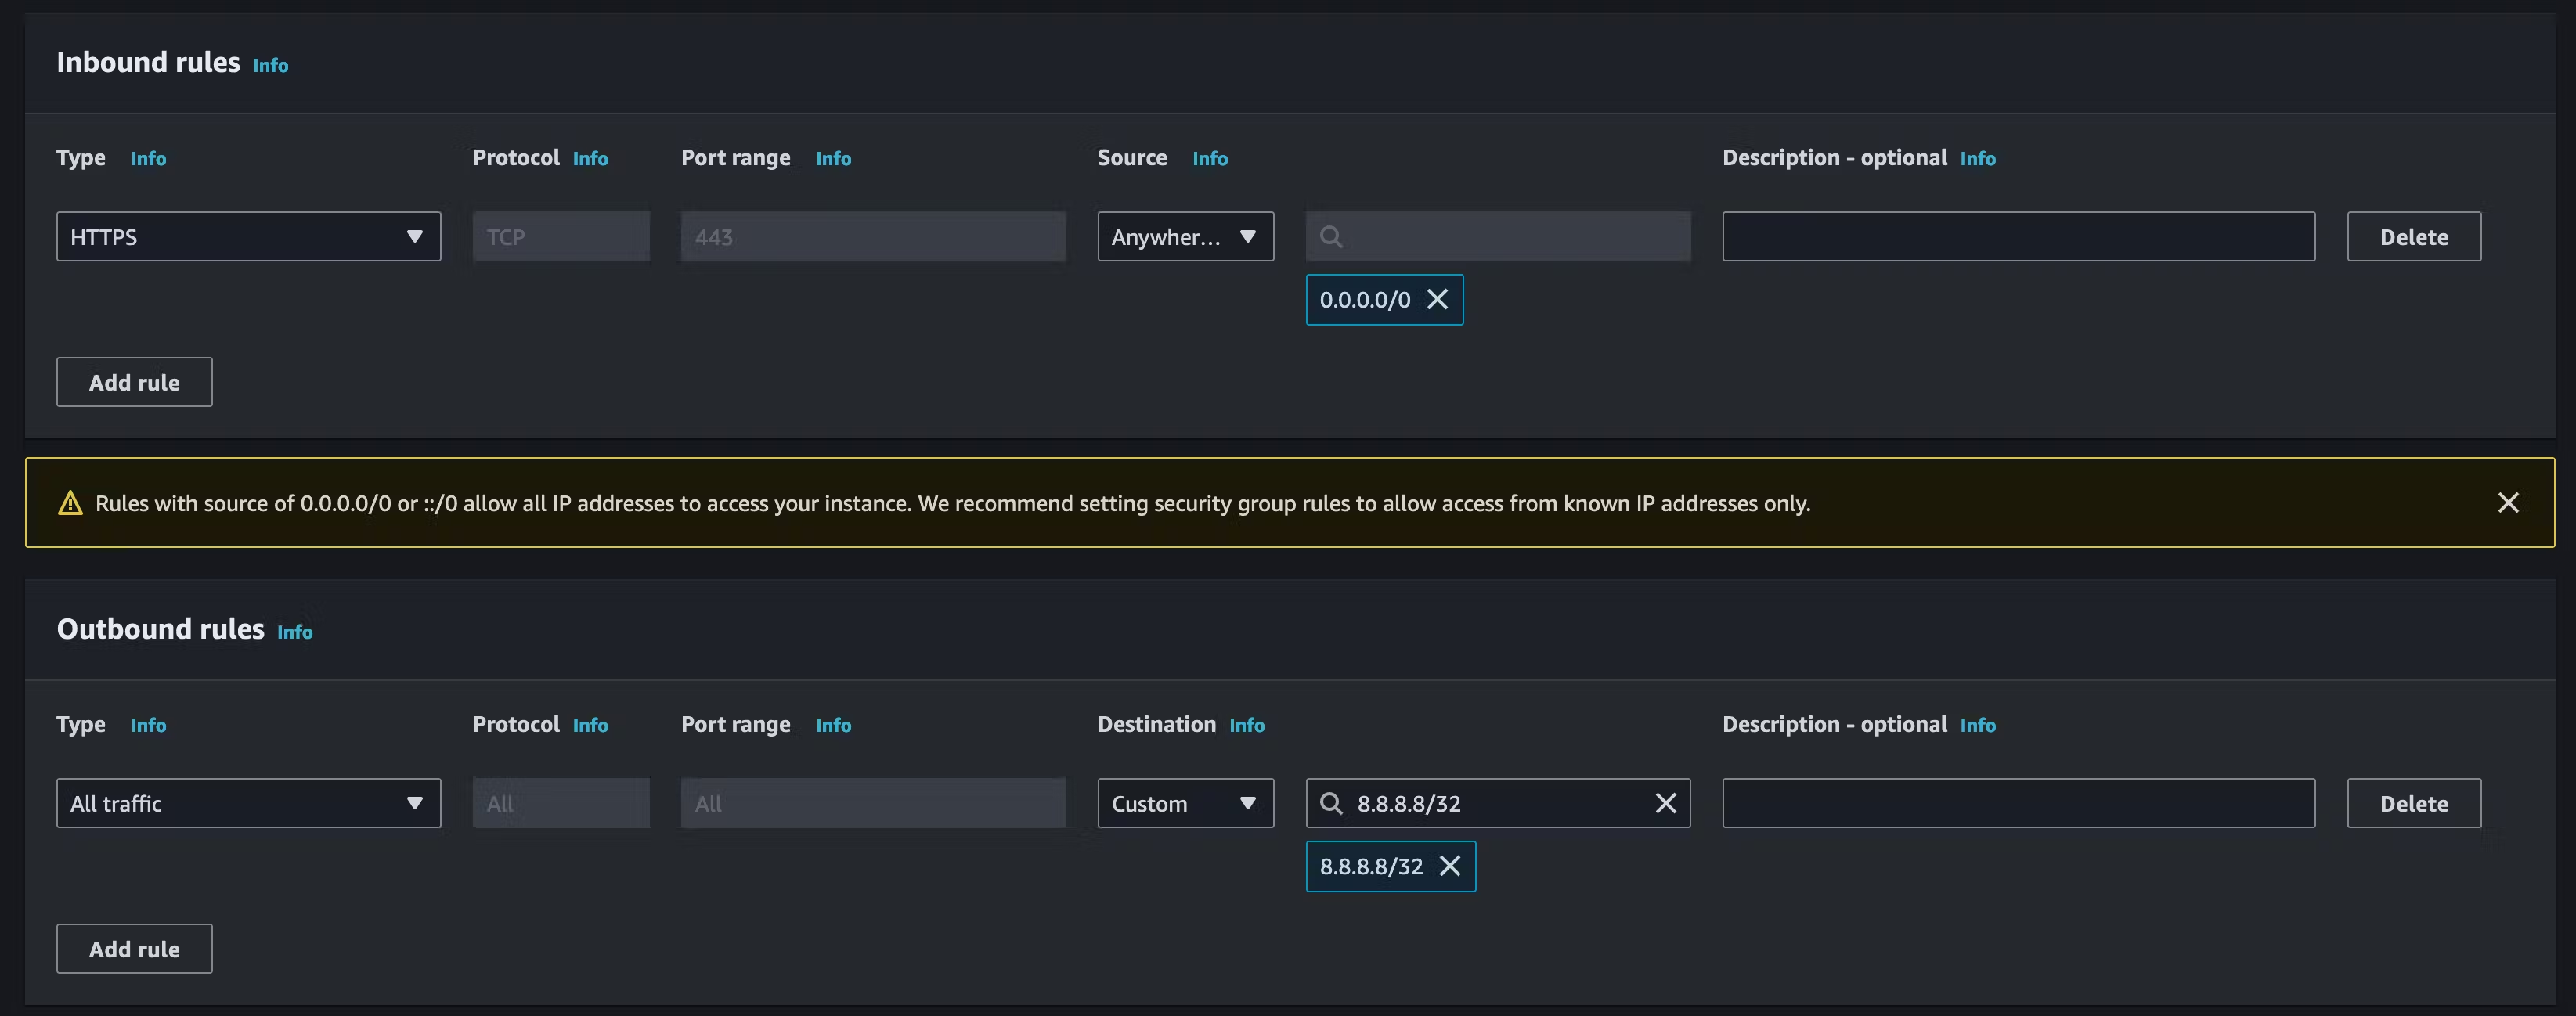The image size is (2576, 1016).
Task: Click the 0.0.0.0/0 chip text
Action: click(x=1365, y=300)
